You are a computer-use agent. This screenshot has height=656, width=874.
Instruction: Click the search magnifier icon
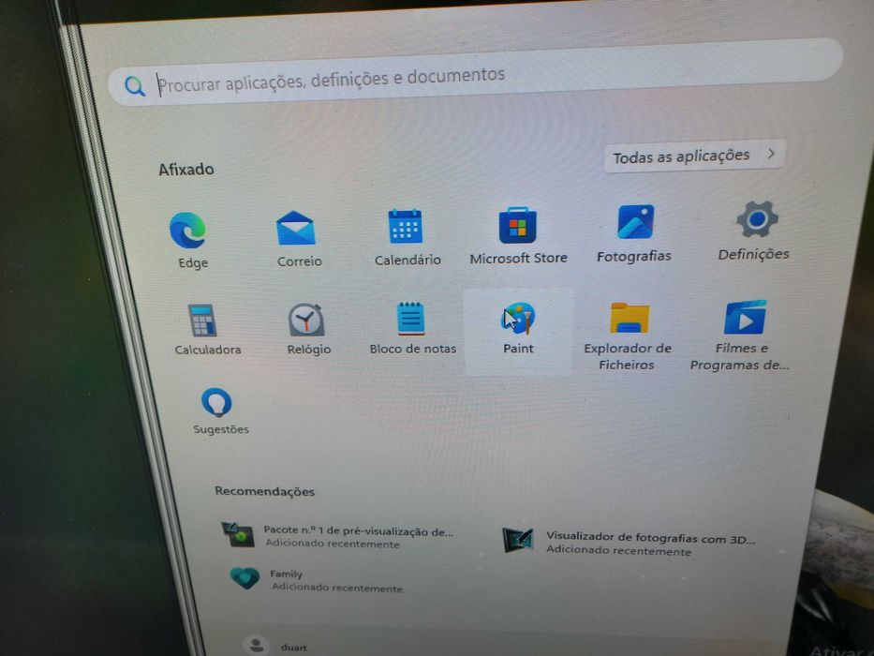point(134,86)
